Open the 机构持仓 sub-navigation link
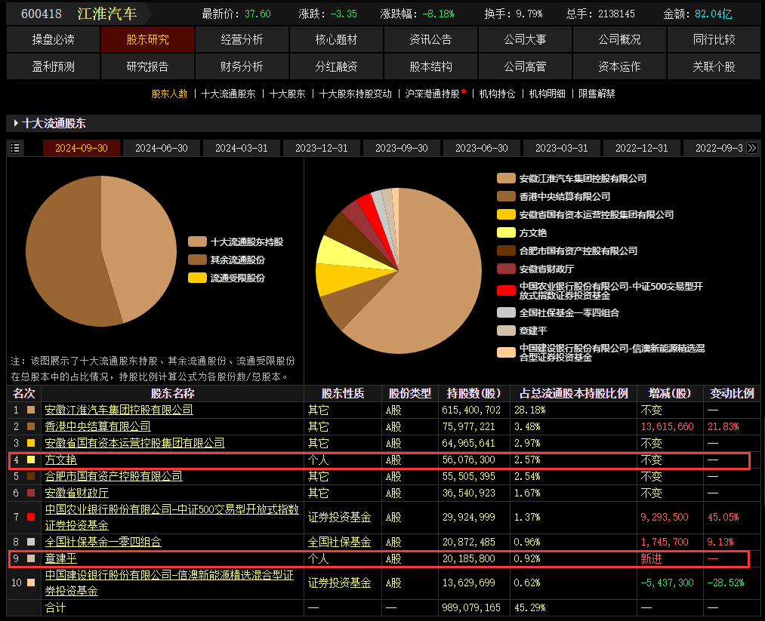765x621 pixels. [x=497, y=94]
